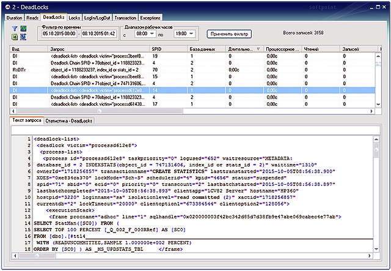Screen dimensions: 391x271
Task: Select the row with SPID 19
Action: 192,56
